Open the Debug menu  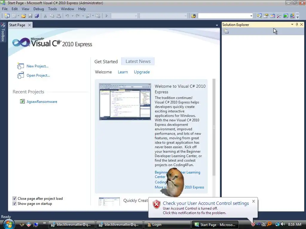[39, 9]
